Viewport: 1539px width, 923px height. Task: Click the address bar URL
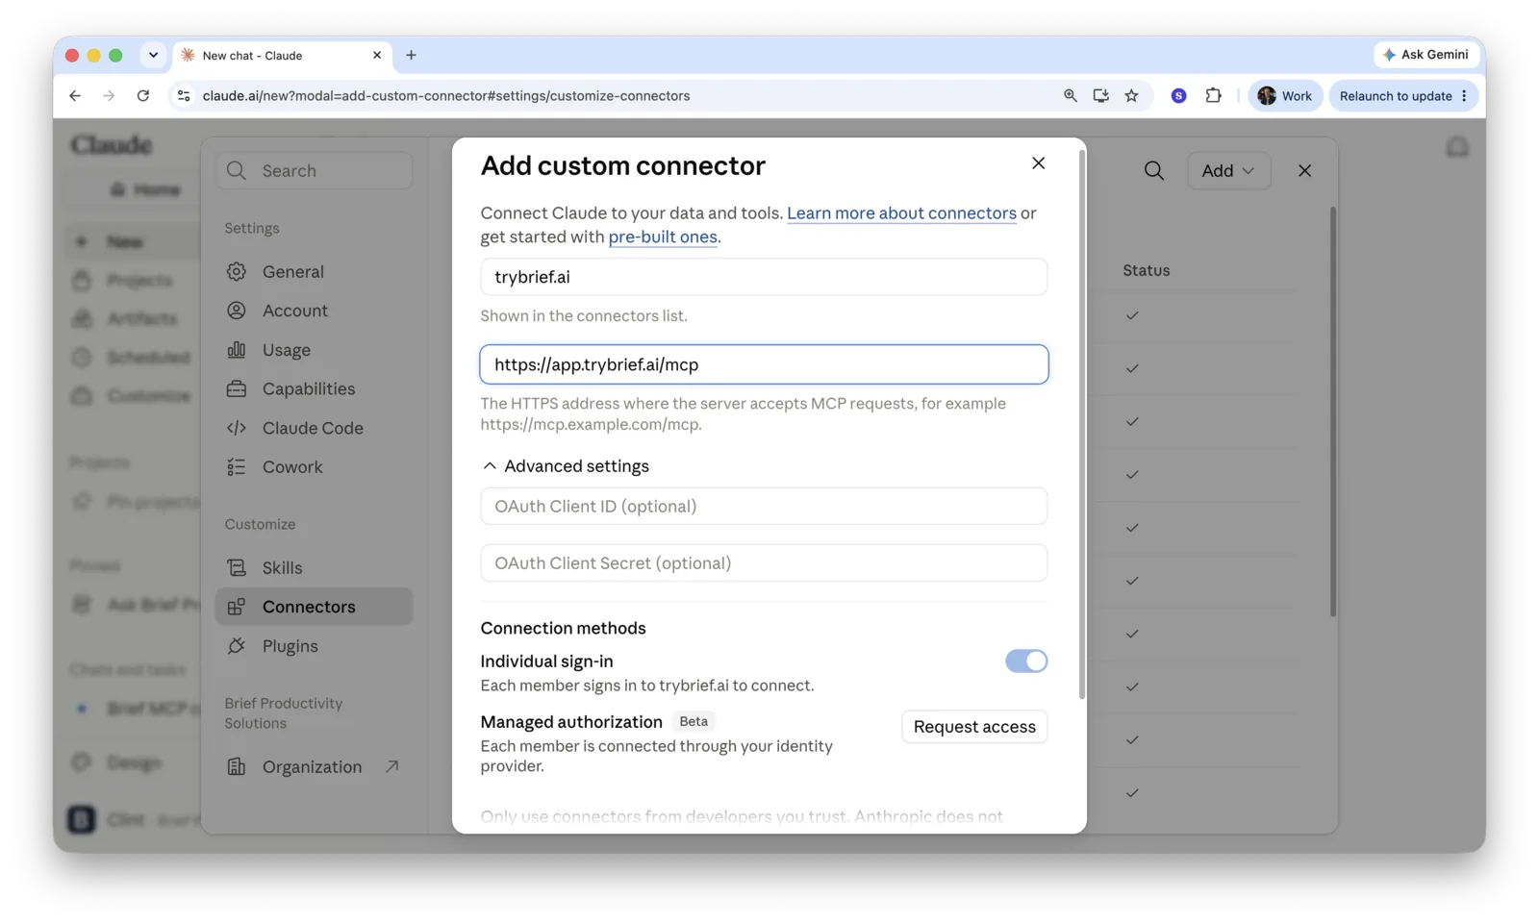pyautogui.click(x=446, y=95)
